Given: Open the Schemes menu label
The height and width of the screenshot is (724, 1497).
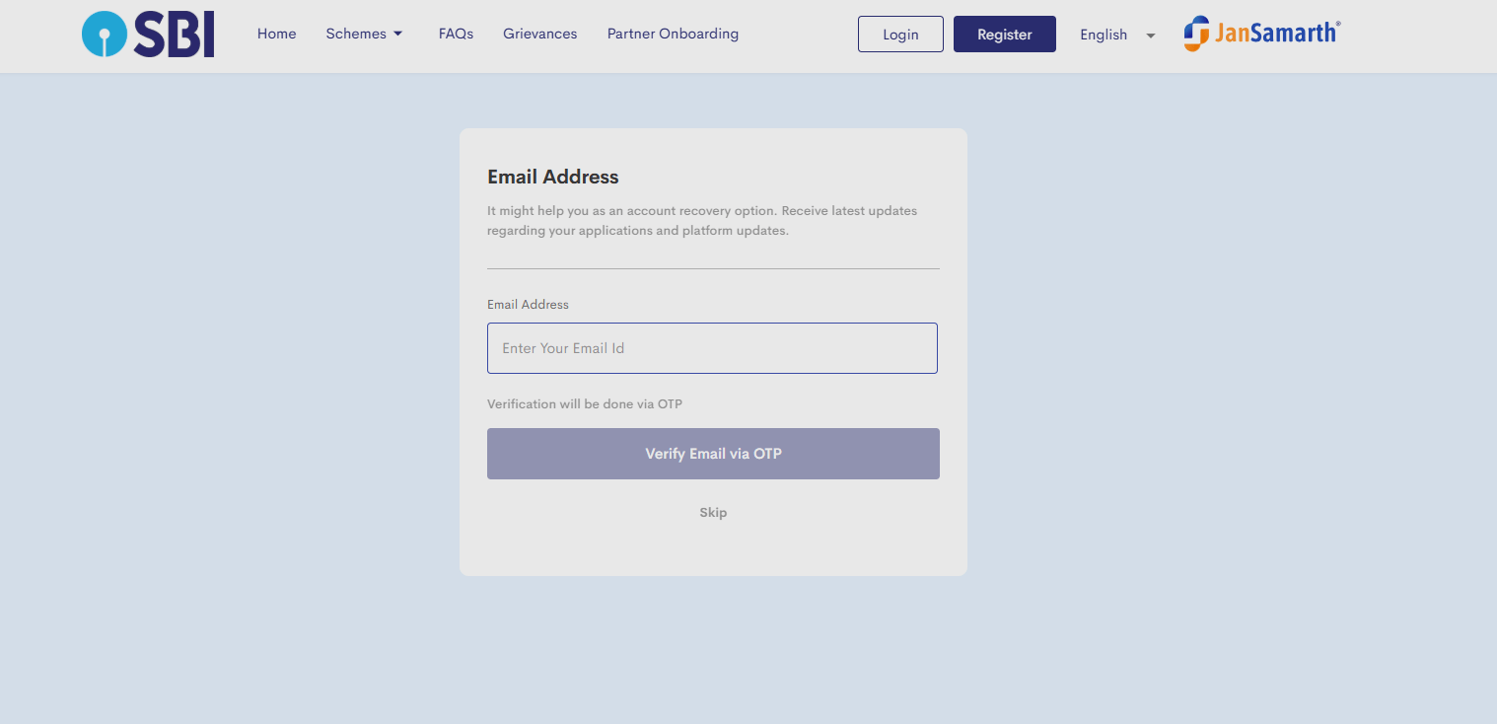Looking at the screenshot, I should pyautogui.click(x=356, y=34).
